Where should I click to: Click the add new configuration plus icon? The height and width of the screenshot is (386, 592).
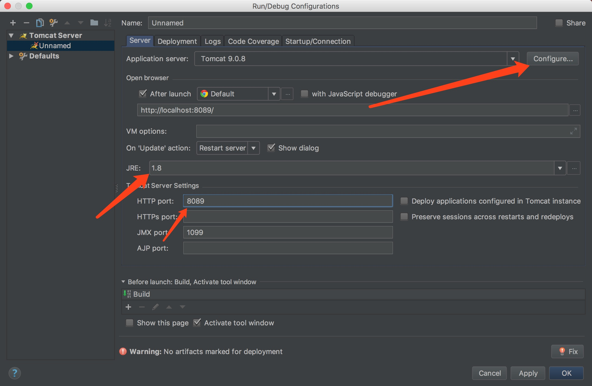pyautogui.click(x=13, y=23)
